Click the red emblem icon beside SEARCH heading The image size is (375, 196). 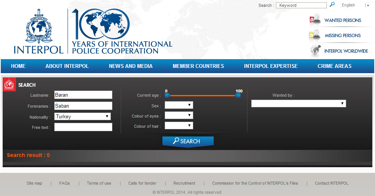(x=9, y=84)
